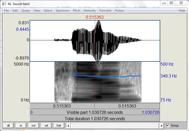
Task: Open the Spectrum menu
Action: tap(62, 11)
